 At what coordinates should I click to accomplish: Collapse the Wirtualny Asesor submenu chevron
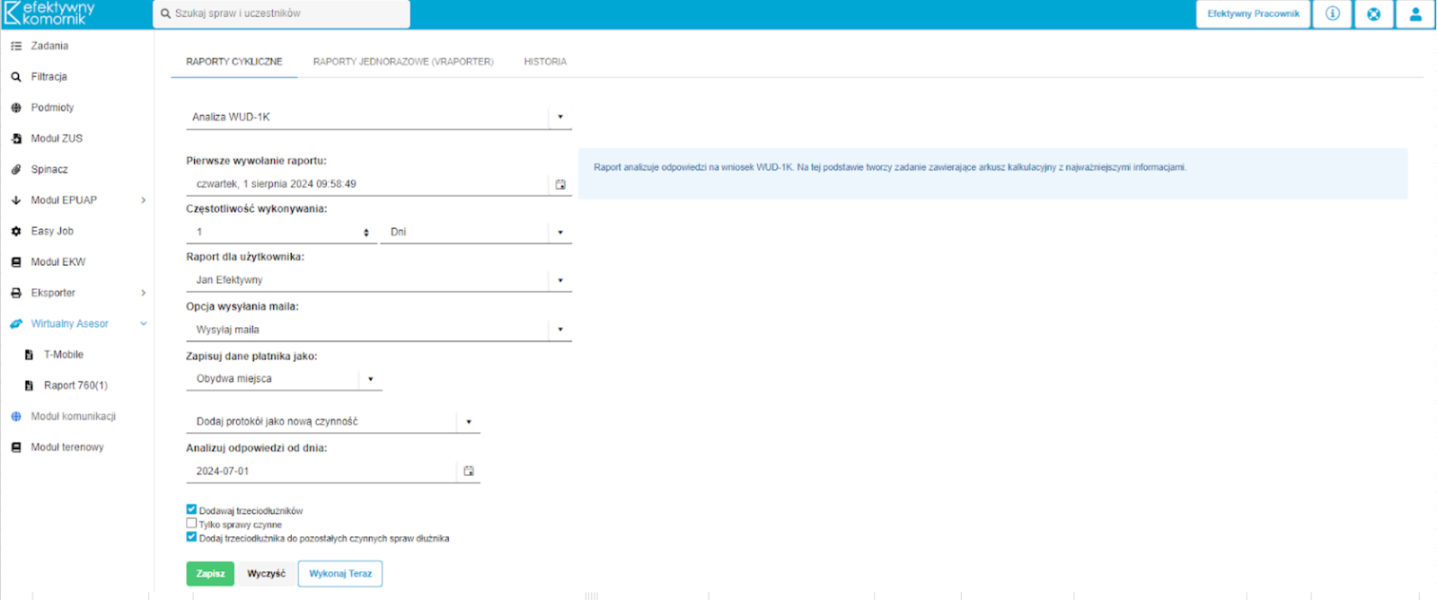click(144, 324)
